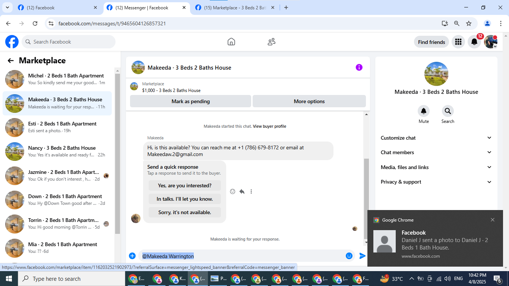Screen dimensions: 509x286
Task: Mute this conversation with bell icon
Action: (x=424, y=111)
